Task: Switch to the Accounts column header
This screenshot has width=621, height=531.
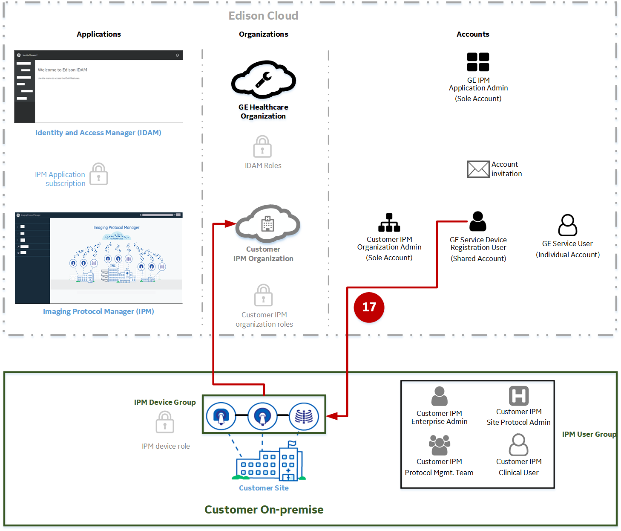Action: pyautogui.click(x=473, y=34)
